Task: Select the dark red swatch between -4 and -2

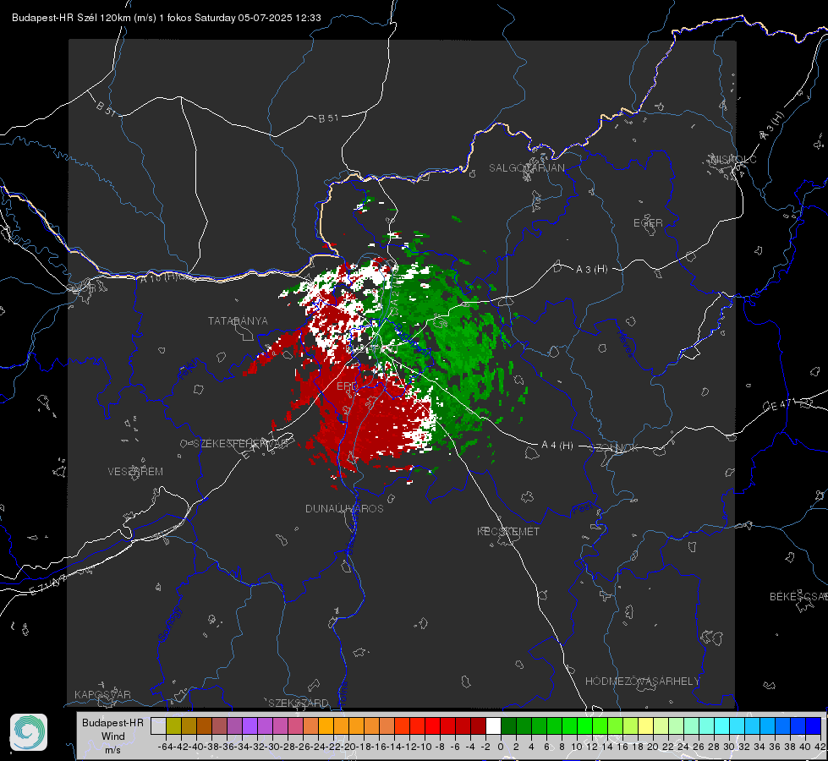Action: coord(478,725)
